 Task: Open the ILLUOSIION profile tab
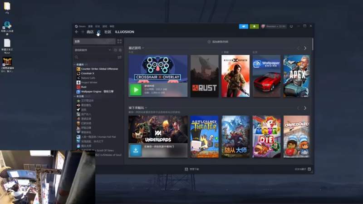tap(124, 32)
